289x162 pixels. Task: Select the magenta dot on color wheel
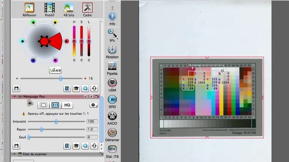(x=55, y=60)
